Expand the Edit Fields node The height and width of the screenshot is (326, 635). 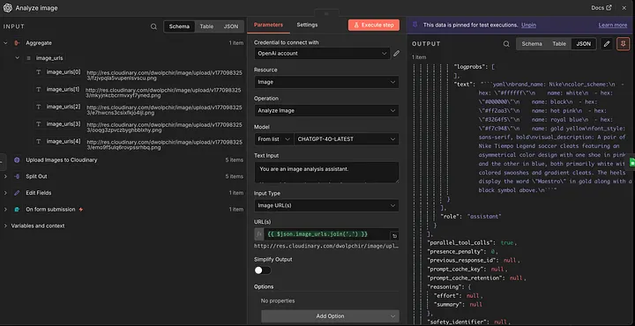[x=5, y=193]
